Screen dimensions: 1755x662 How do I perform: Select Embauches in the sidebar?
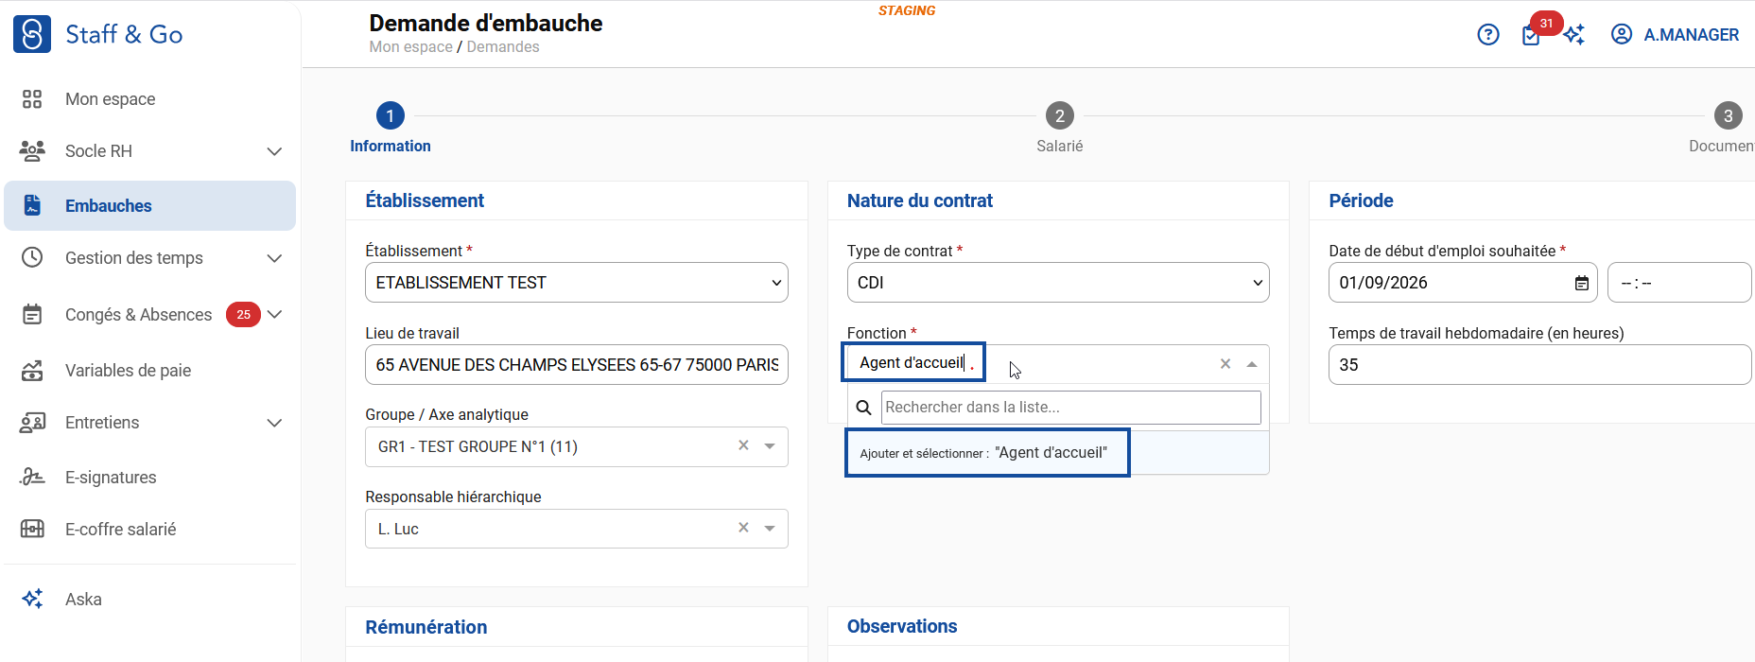tap(149, 206)
